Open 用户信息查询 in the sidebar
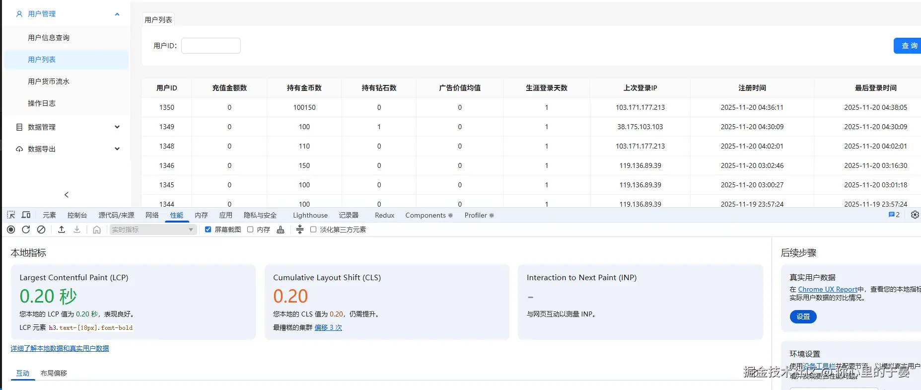921x390 pixels. pyautogui.click(x=49, y=38)
